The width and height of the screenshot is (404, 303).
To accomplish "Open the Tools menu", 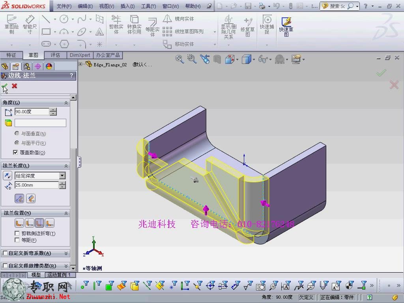I will (x=148, y=6).
